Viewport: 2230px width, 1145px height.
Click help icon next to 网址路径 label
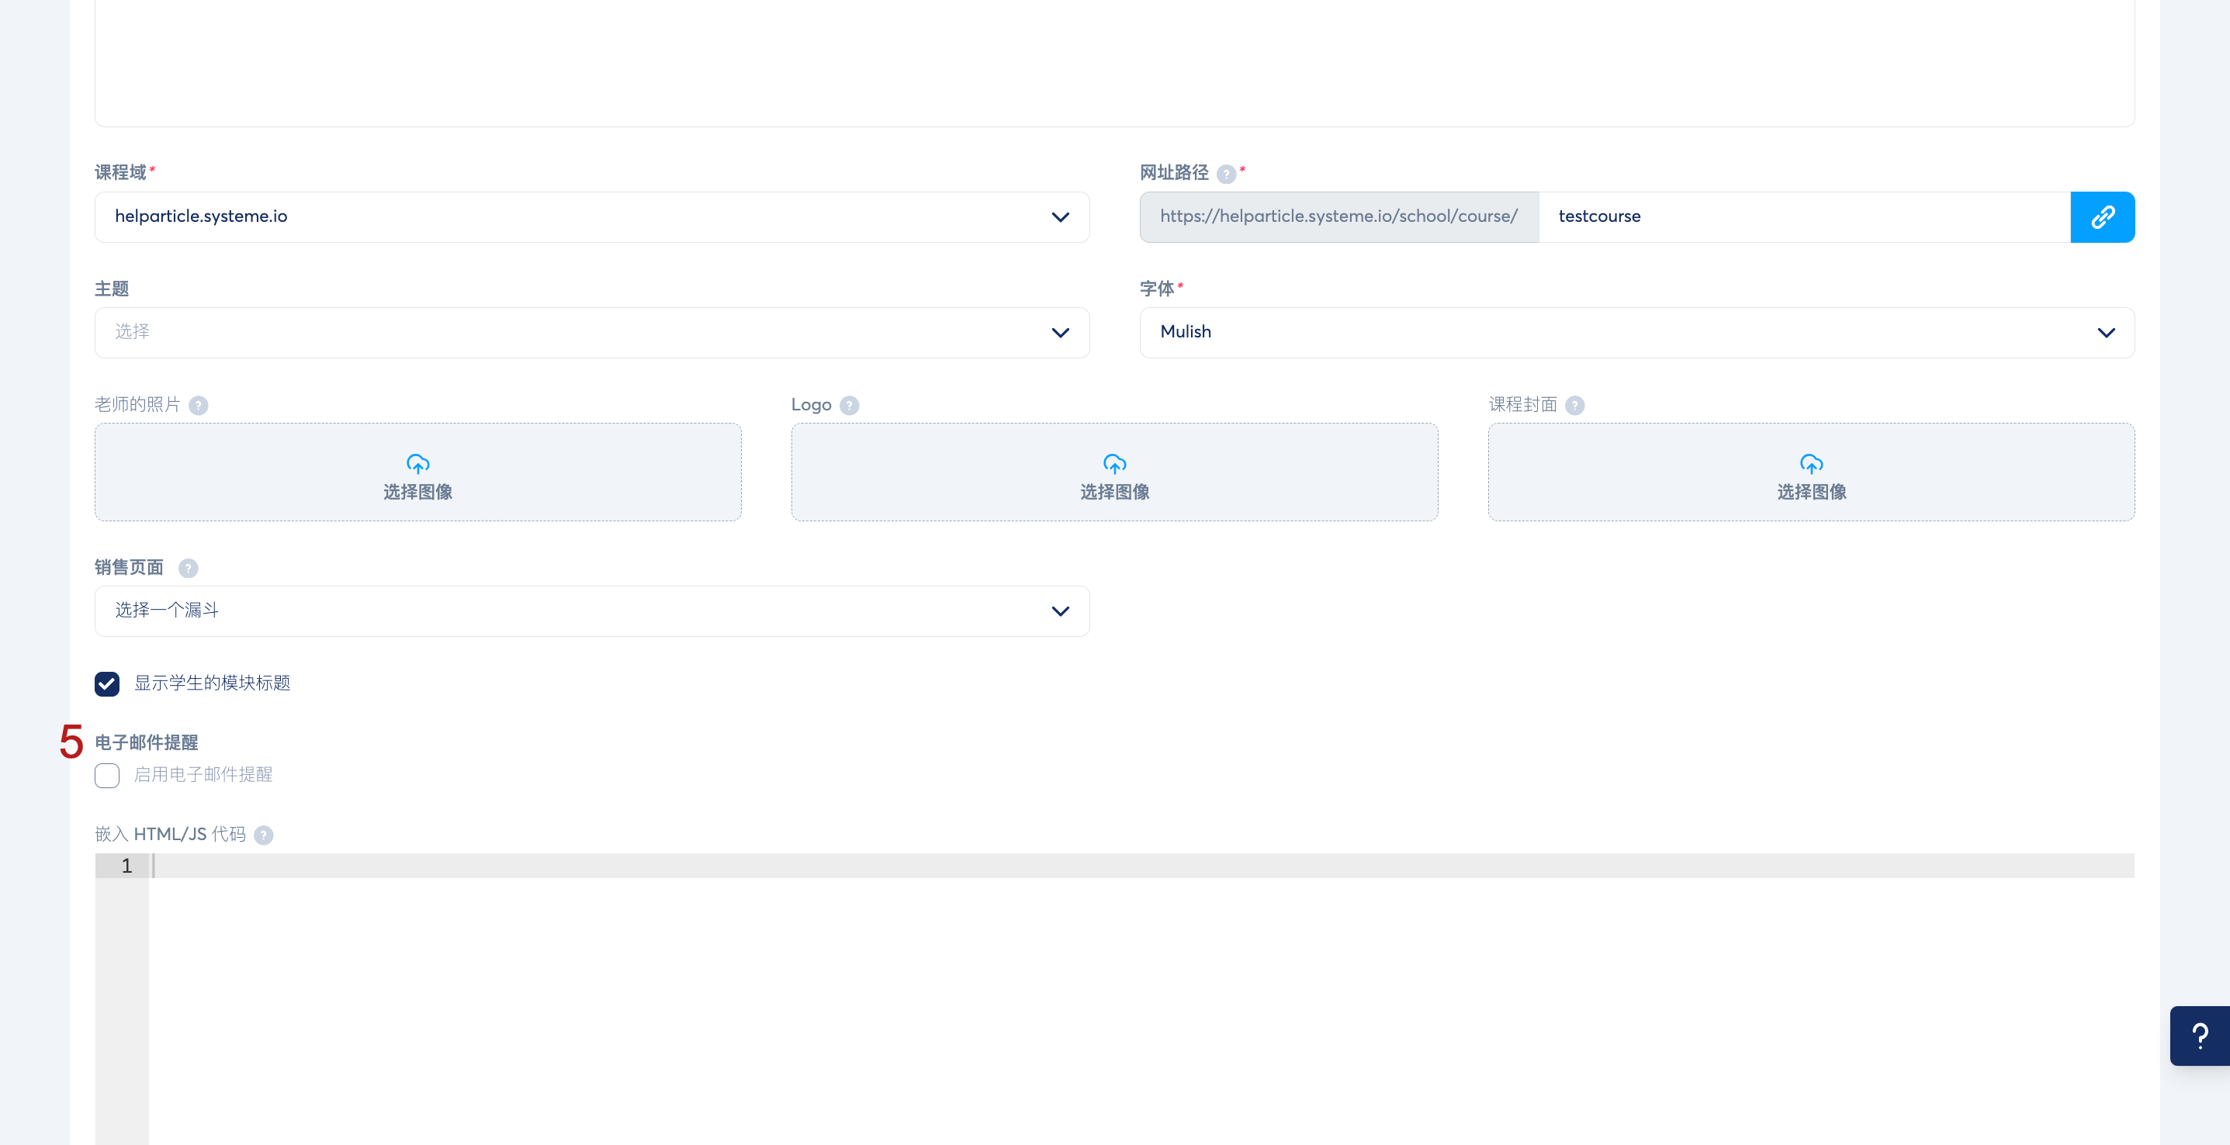coord(1226,174)
